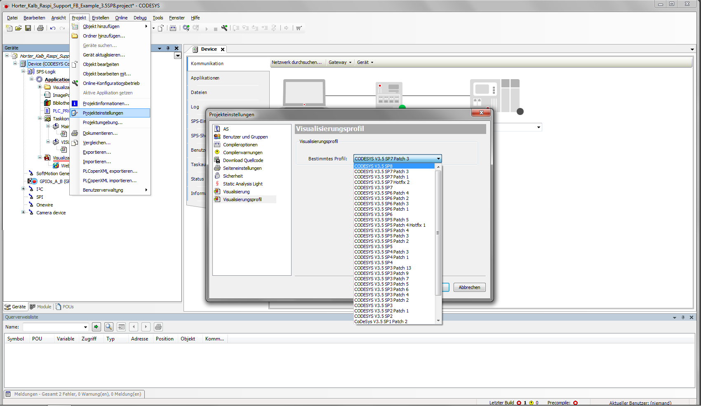
Task: Expand the I²C tree node
Action: [x=24, y=189]
